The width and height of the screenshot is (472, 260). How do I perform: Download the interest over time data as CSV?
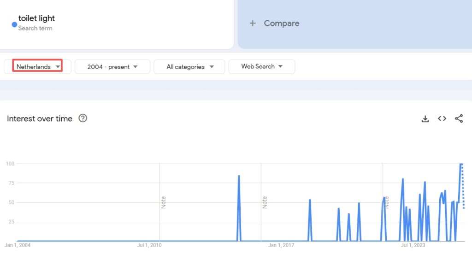coord(425,118)
